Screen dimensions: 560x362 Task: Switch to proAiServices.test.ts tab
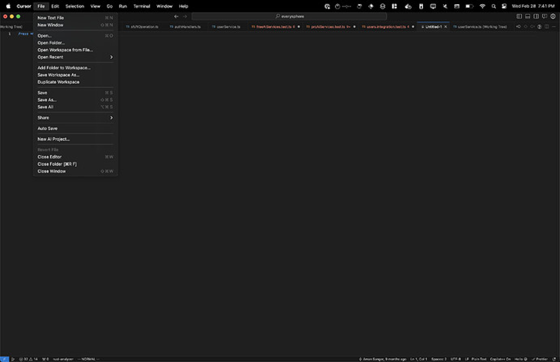click(329, 27)
